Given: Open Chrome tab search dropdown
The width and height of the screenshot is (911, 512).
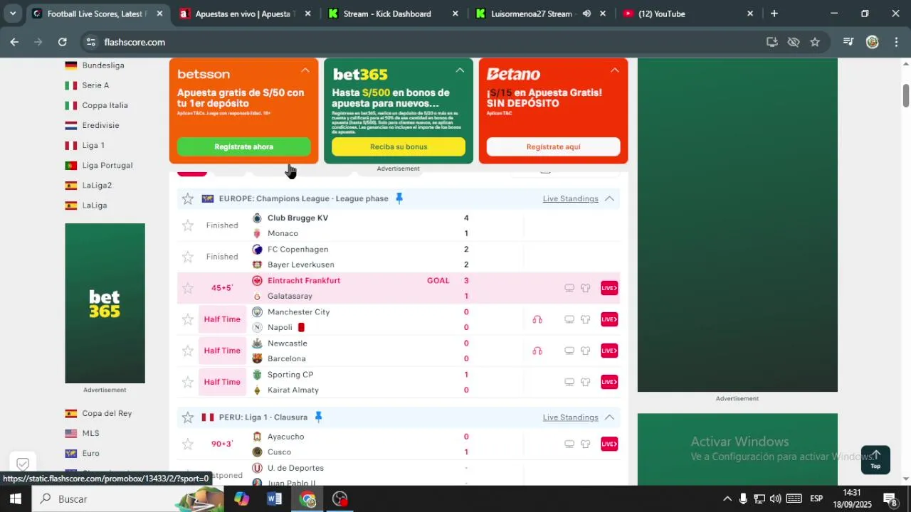Looking at the screenshot, I should click(13, 14).
